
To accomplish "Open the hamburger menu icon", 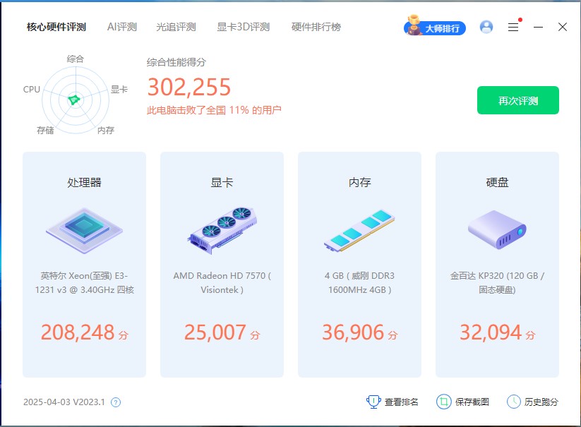I will 513,27.
